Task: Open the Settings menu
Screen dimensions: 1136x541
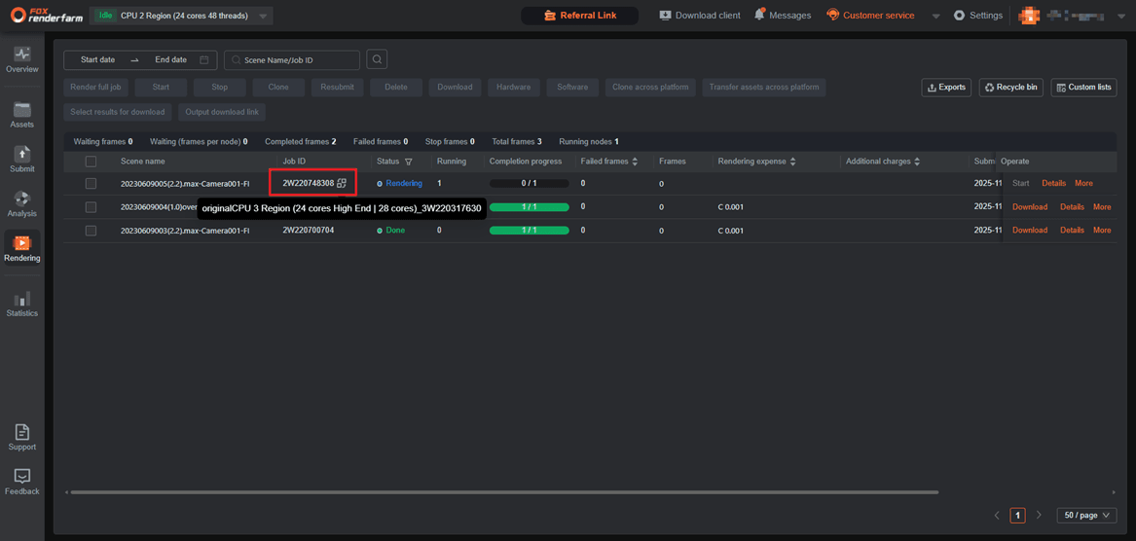Action: pyautogui.click(x=977, y=16)
